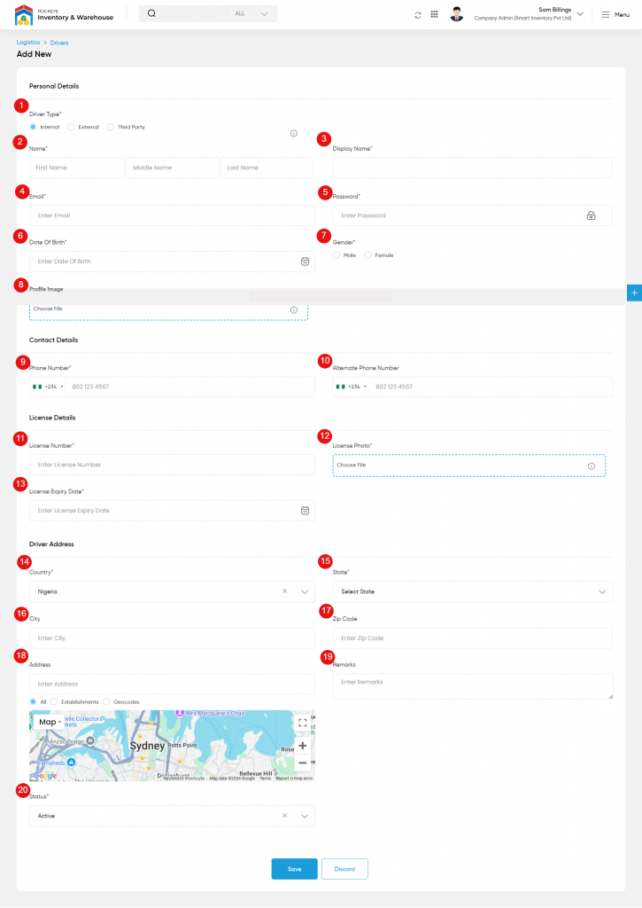Focus the Enter Password field

pyautogui.click(x=473, y=215)
